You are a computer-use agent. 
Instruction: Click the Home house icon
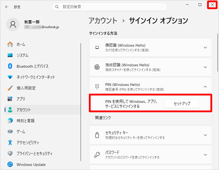(10, 44)
